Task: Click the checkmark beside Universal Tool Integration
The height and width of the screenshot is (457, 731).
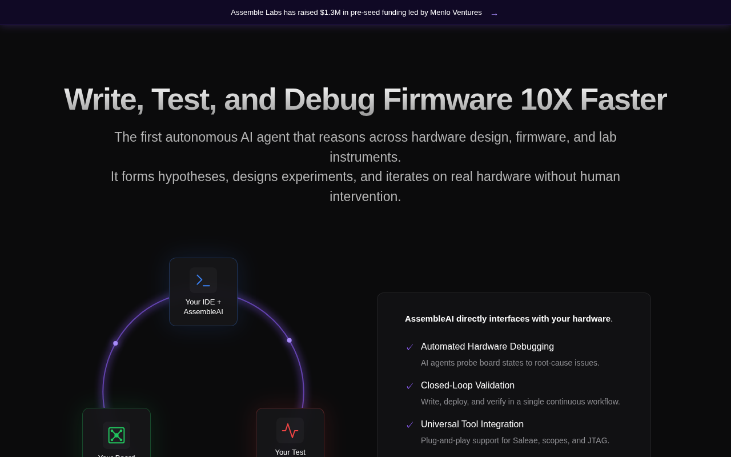Action: click(409, 425)
